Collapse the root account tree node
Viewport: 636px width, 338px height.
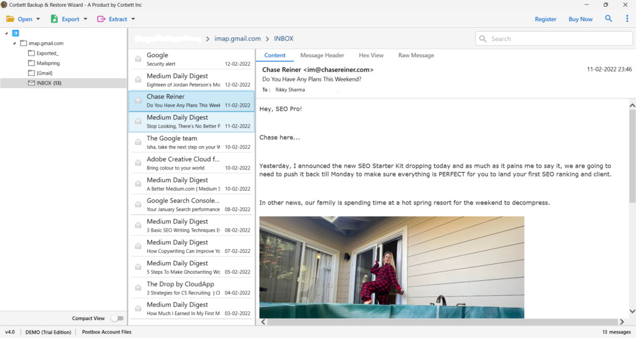tap(6, 34)
